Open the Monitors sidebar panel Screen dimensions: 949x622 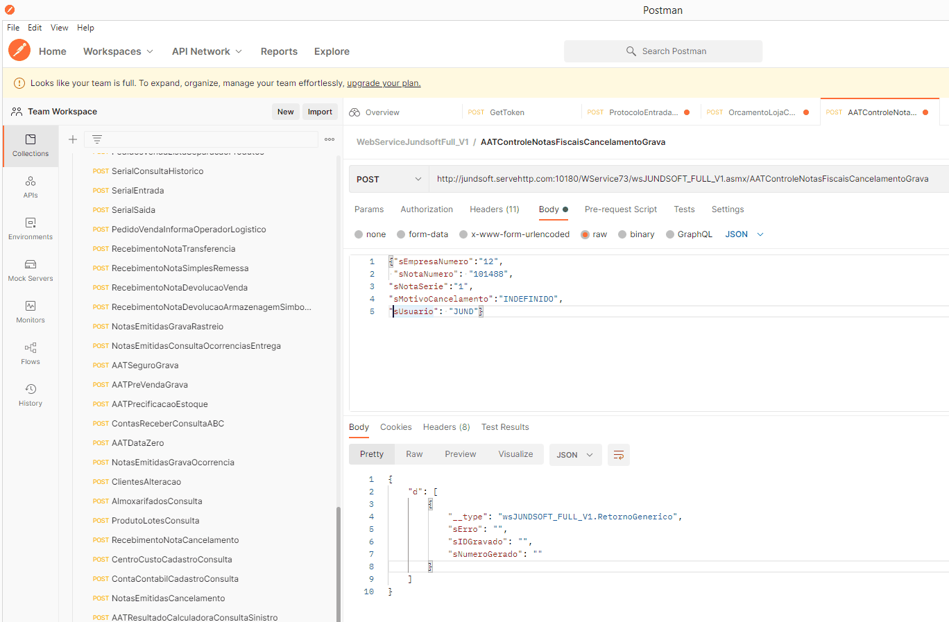click(31, 312)
